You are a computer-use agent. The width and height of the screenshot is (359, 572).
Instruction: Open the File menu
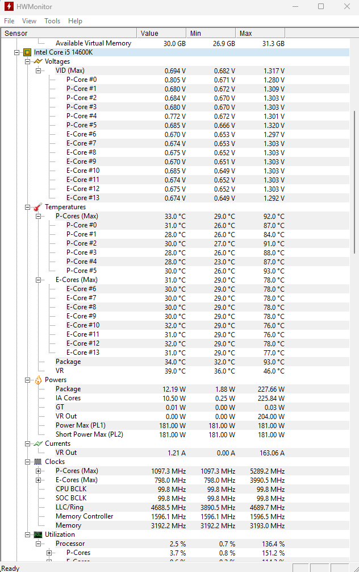pyautogui.click(x=9, y=21)
